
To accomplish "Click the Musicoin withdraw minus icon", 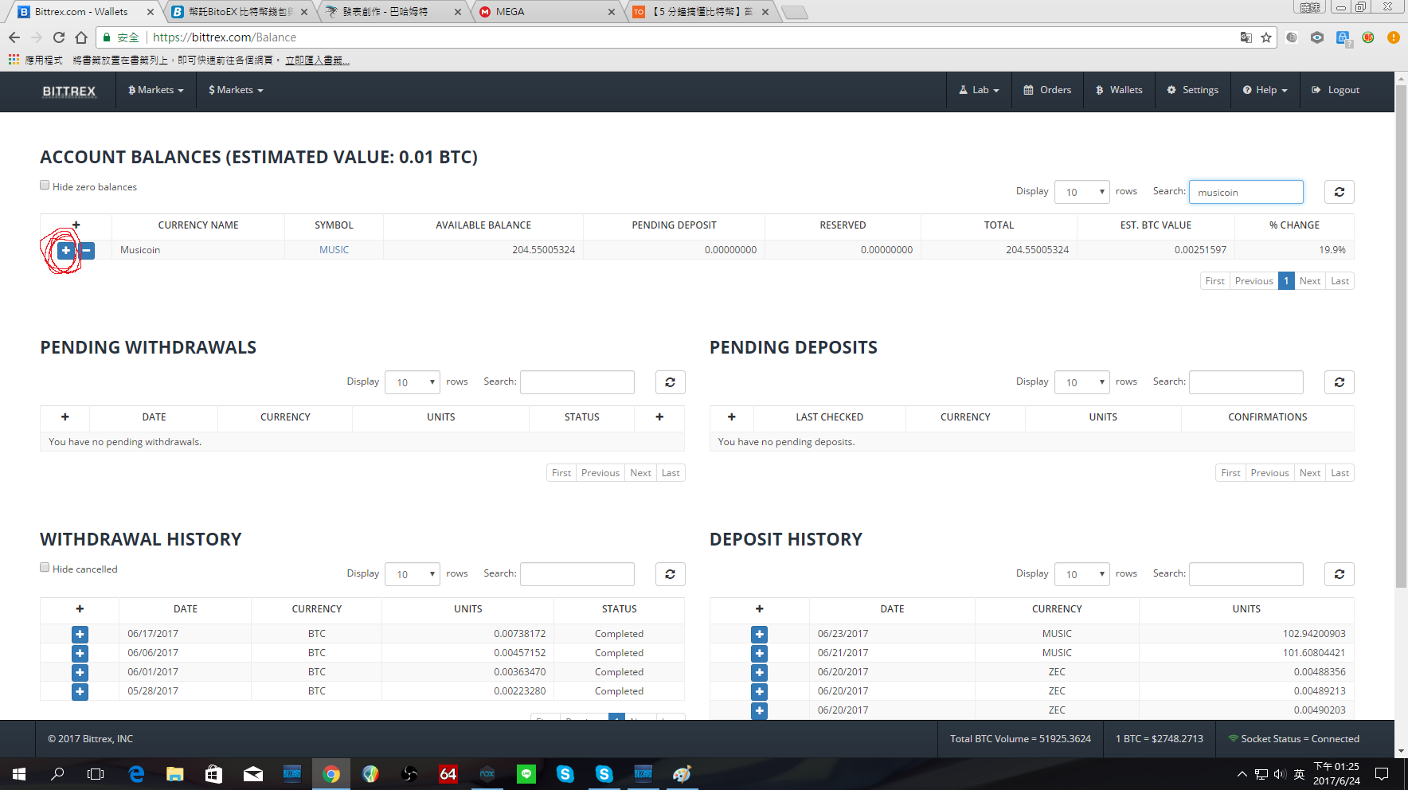I will click(87, 251).
